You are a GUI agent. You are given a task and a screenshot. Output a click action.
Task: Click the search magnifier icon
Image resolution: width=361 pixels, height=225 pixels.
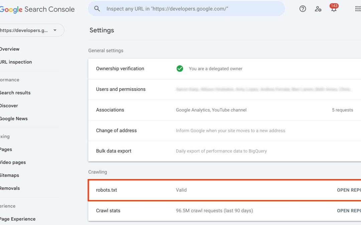[x=97, y=9]
